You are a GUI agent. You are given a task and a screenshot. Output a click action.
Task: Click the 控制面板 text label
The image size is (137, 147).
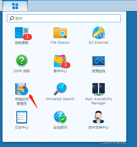click(x=22, y=43)
